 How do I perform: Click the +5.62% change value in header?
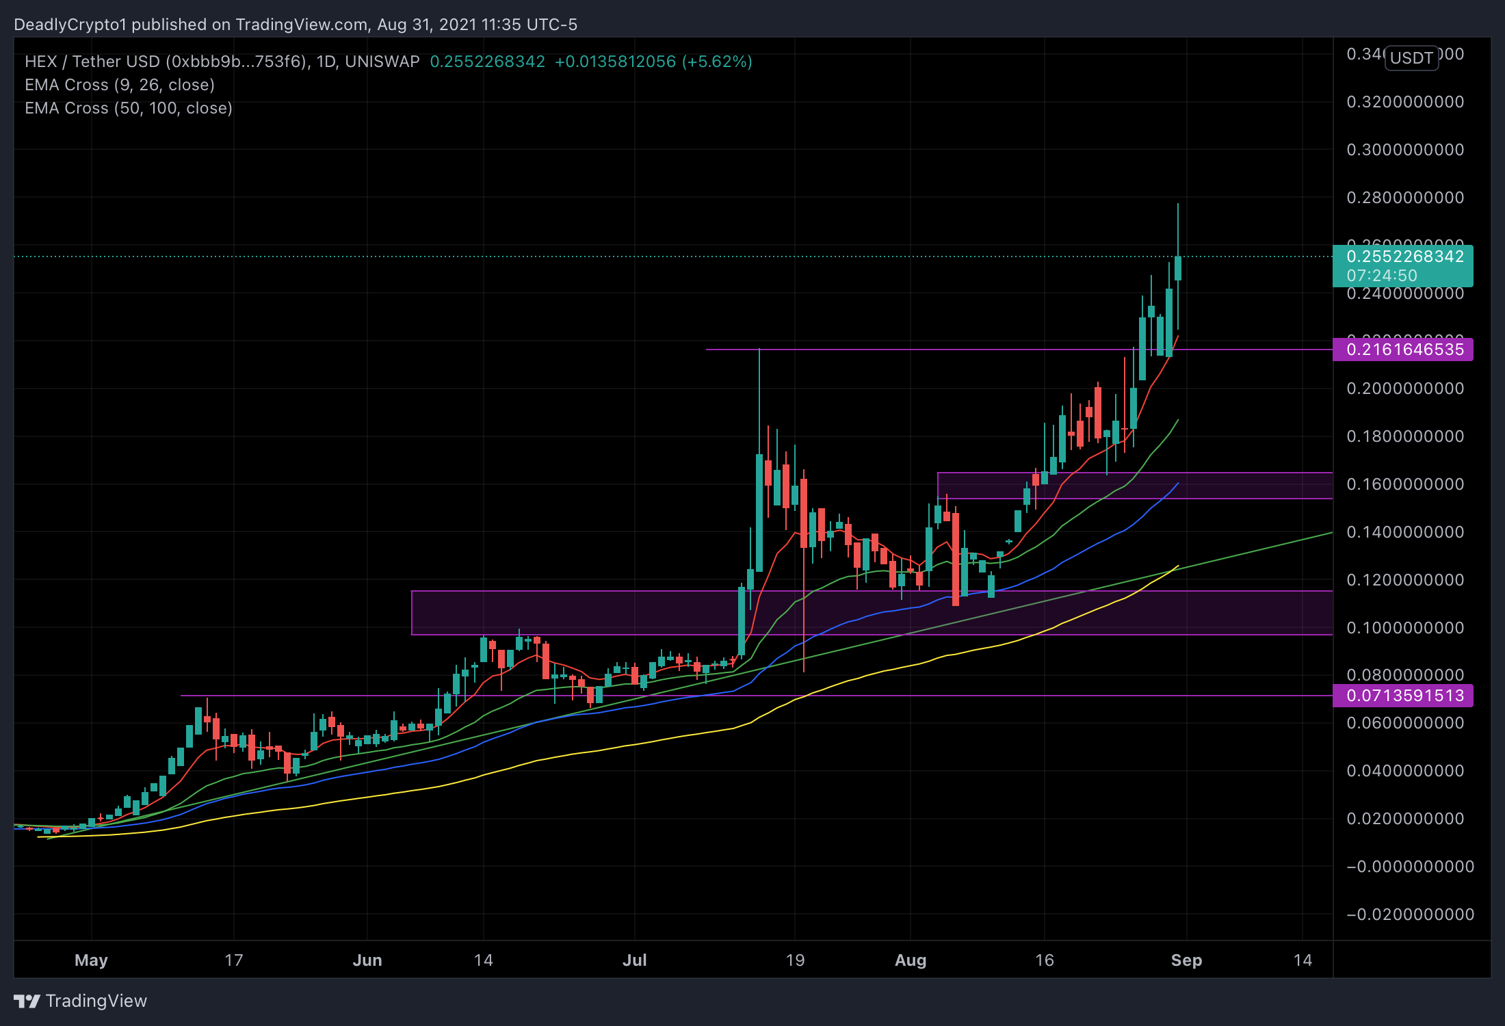(717, 62)
